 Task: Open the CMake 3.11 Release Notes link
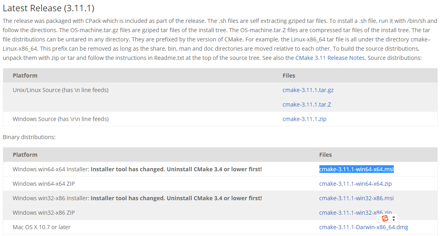(330, 58)
